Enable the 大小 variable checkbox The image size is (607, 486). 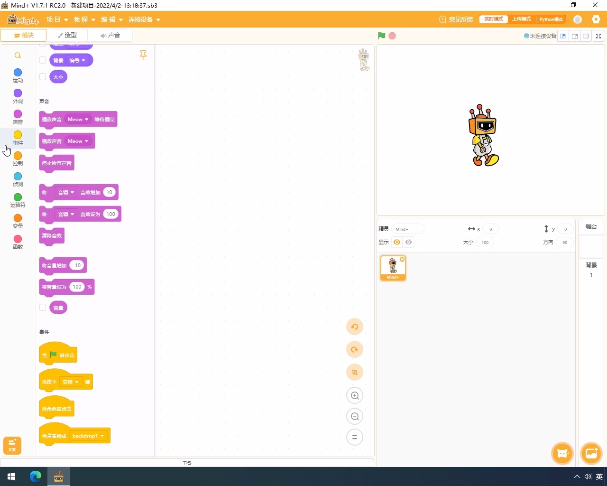[43, 77]
